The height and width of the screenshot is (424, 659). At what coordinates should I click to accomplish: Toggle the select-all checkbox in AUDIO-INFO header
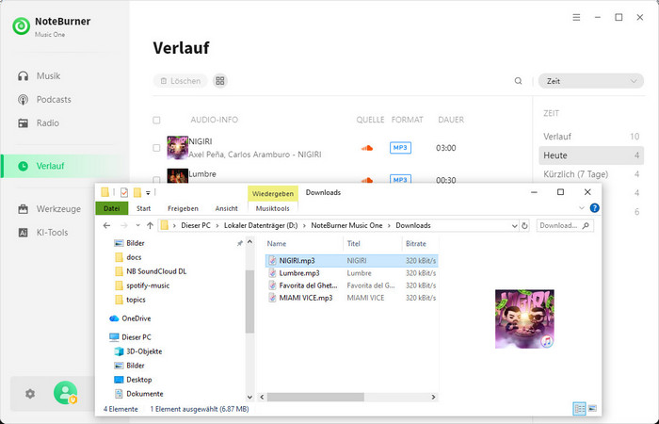156,120
